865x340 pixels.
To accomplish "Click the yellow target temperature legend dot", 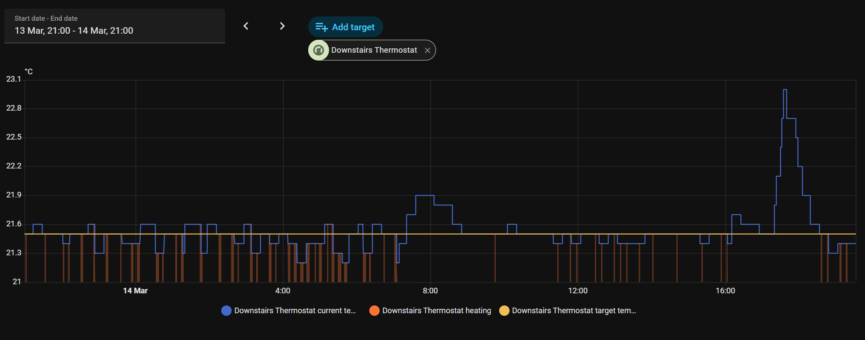I will (x=504, y=311).
